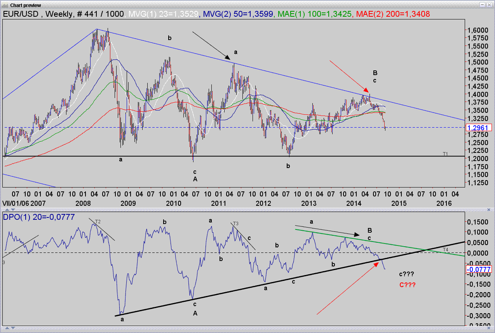Click the DPO value tag -0,0777

[479, 269]
